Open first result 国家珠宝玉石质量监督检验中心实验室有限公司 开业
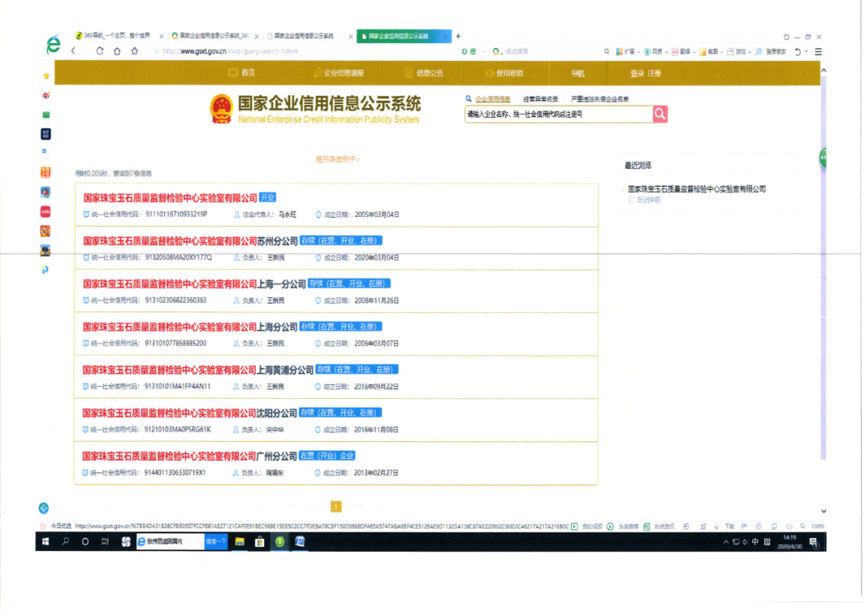Screen dimensions: 865x611 (x=170, y=198)
